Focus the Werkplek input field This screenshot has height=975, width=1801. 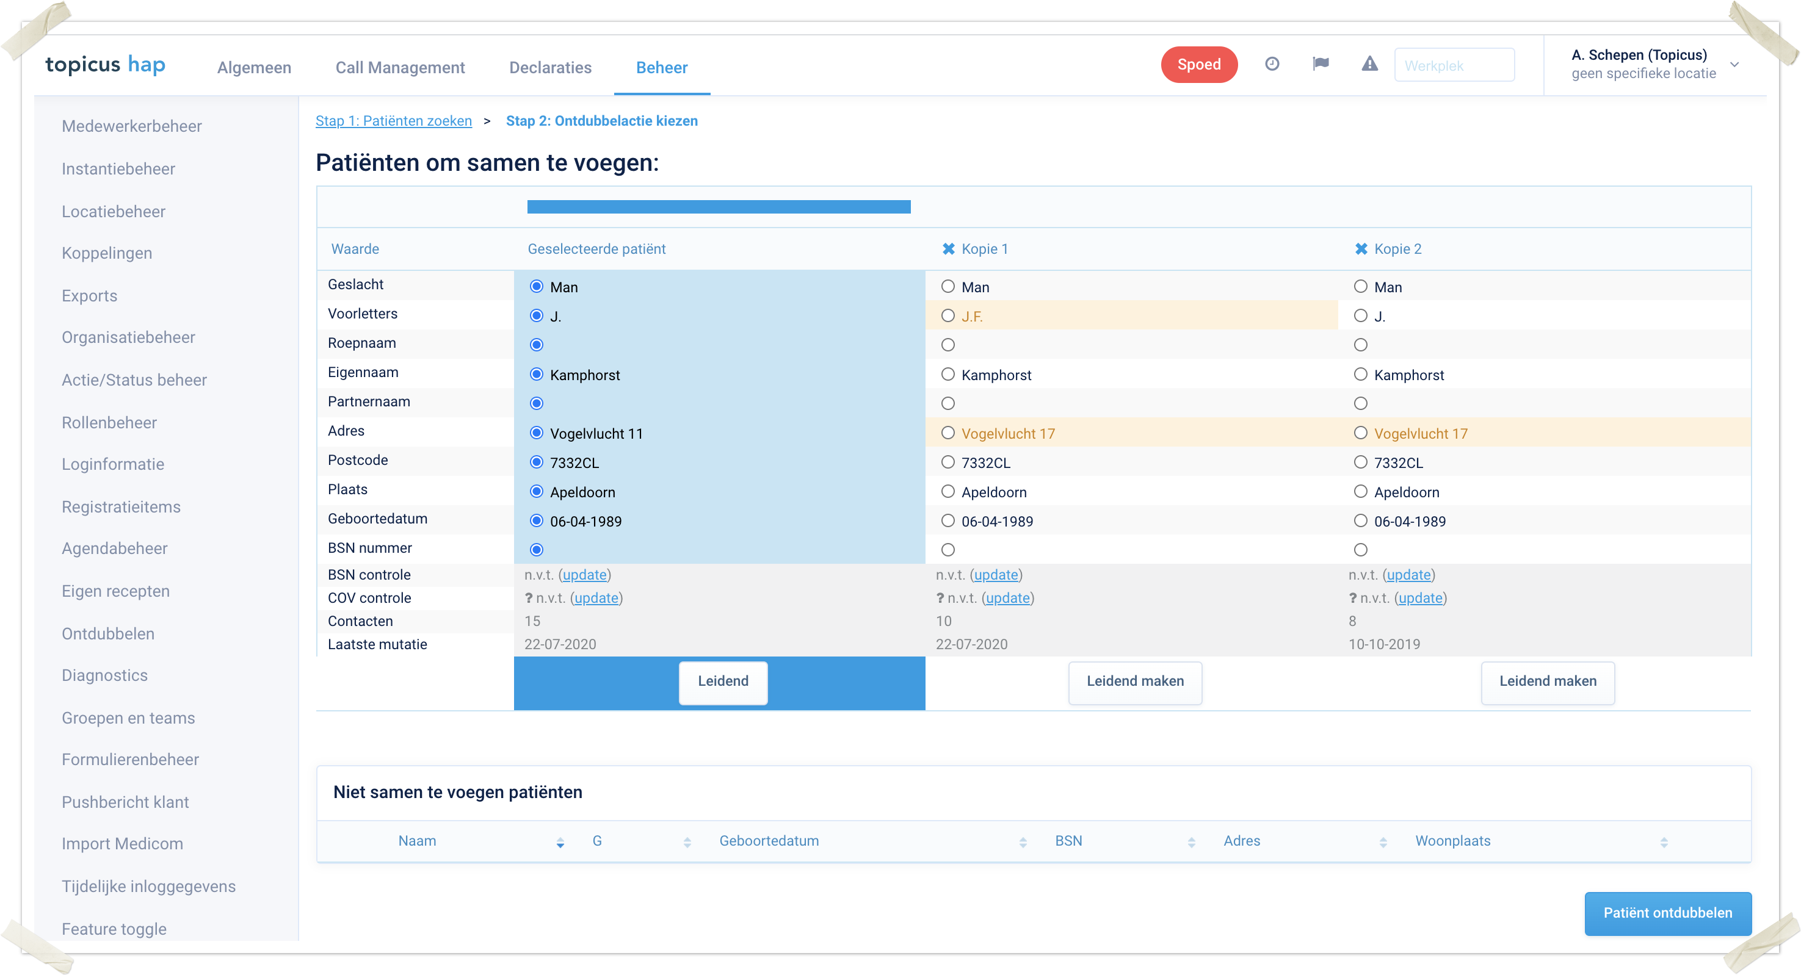click(x=1454, y=66)
